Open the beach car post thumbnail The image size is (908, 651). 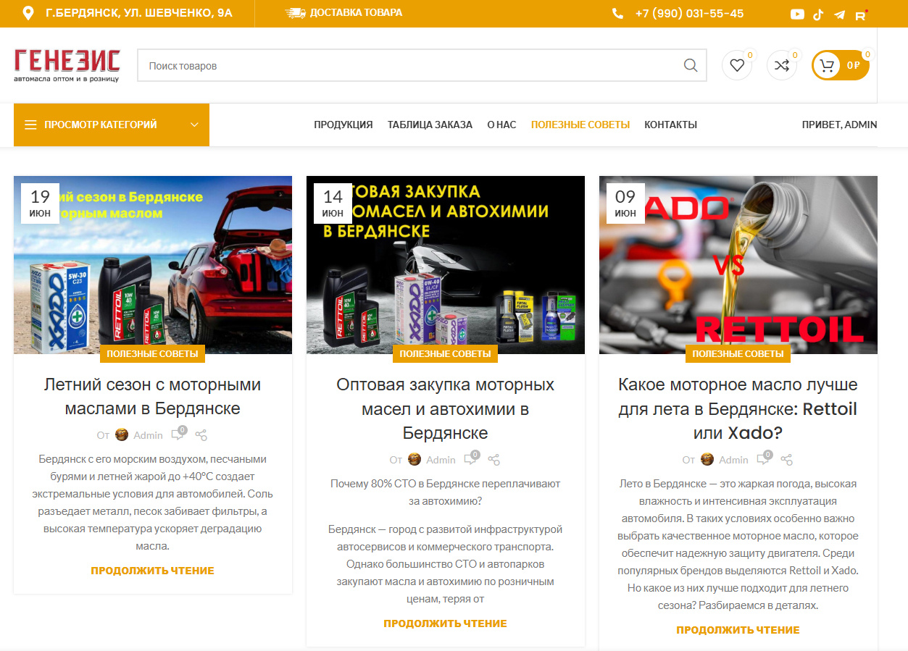pyautogui.click(x=153, y=265)
